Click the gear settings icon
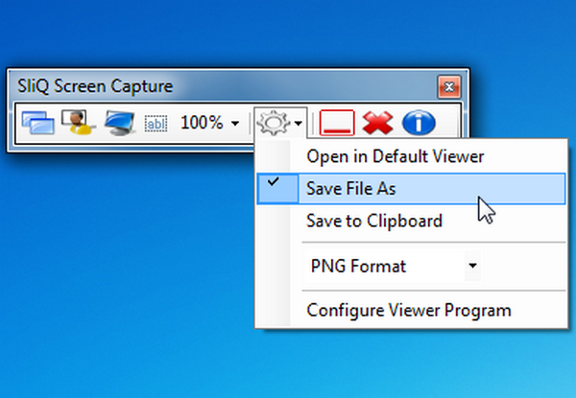Viewport: 576px width, 398px height. click(274, 123)
